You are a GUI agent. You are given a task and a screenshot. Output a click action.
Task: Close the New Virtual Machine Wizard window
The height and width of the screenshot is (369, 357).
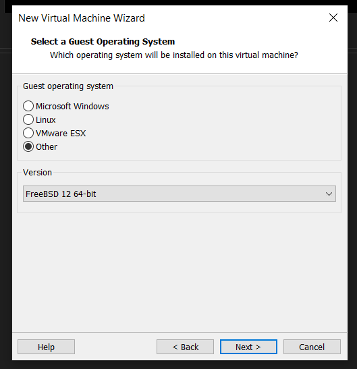pyautogui.click(x=333, y=18)
